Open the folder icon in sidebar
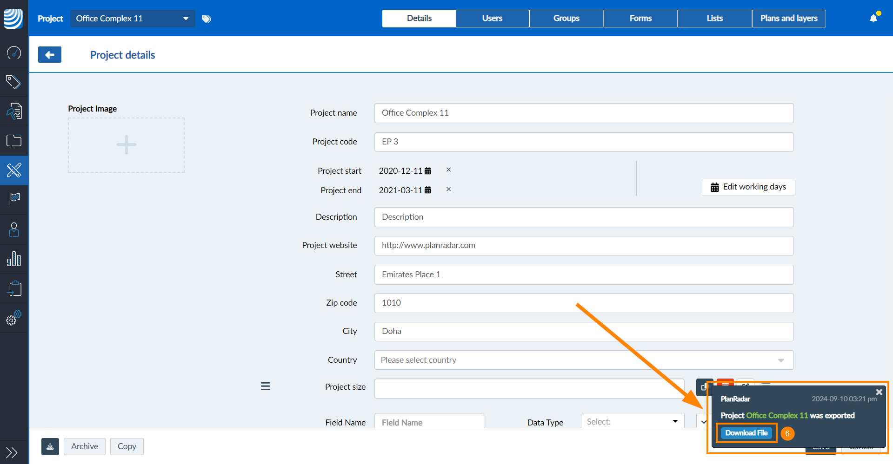This screenshot has width=893, height=464. click(x=14, y=140)
